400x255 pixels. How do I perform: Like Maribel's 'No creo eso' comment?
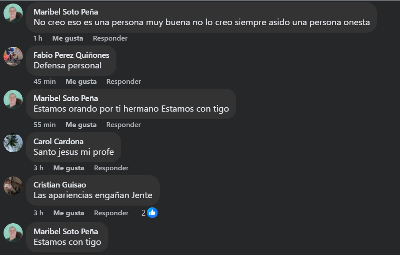click(x=68, y=38)
